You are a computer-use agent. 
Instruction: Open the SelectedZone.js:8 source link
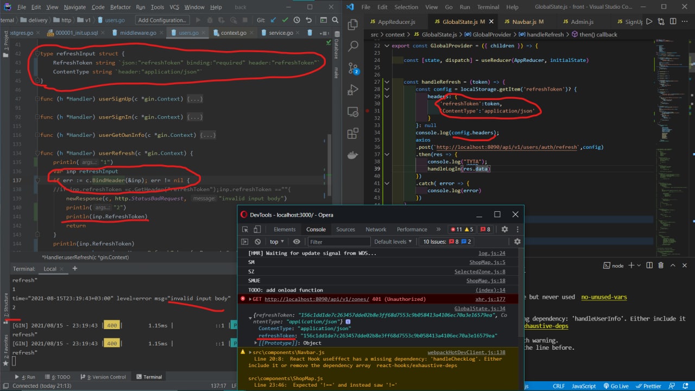479,272
